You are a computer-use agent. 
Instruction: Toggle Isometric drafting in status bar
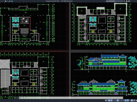(x=122, y=100)
